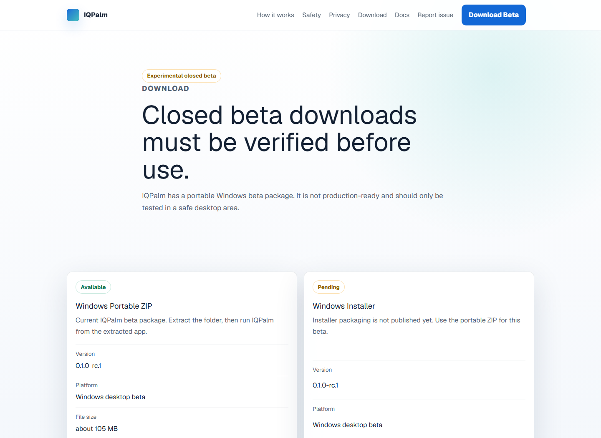Click Portable ZIP platform Windows desktop beta
The image size is (601, 438).
[111, 397]
